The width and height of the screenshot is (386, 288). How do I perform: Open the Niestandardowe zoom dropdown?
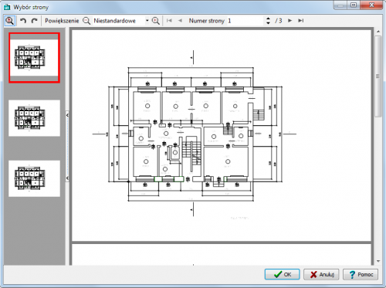[147, 21]
